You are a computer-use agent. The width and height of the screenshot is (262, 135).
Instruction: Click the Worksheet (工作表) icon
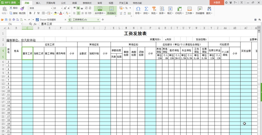point(190,9)
